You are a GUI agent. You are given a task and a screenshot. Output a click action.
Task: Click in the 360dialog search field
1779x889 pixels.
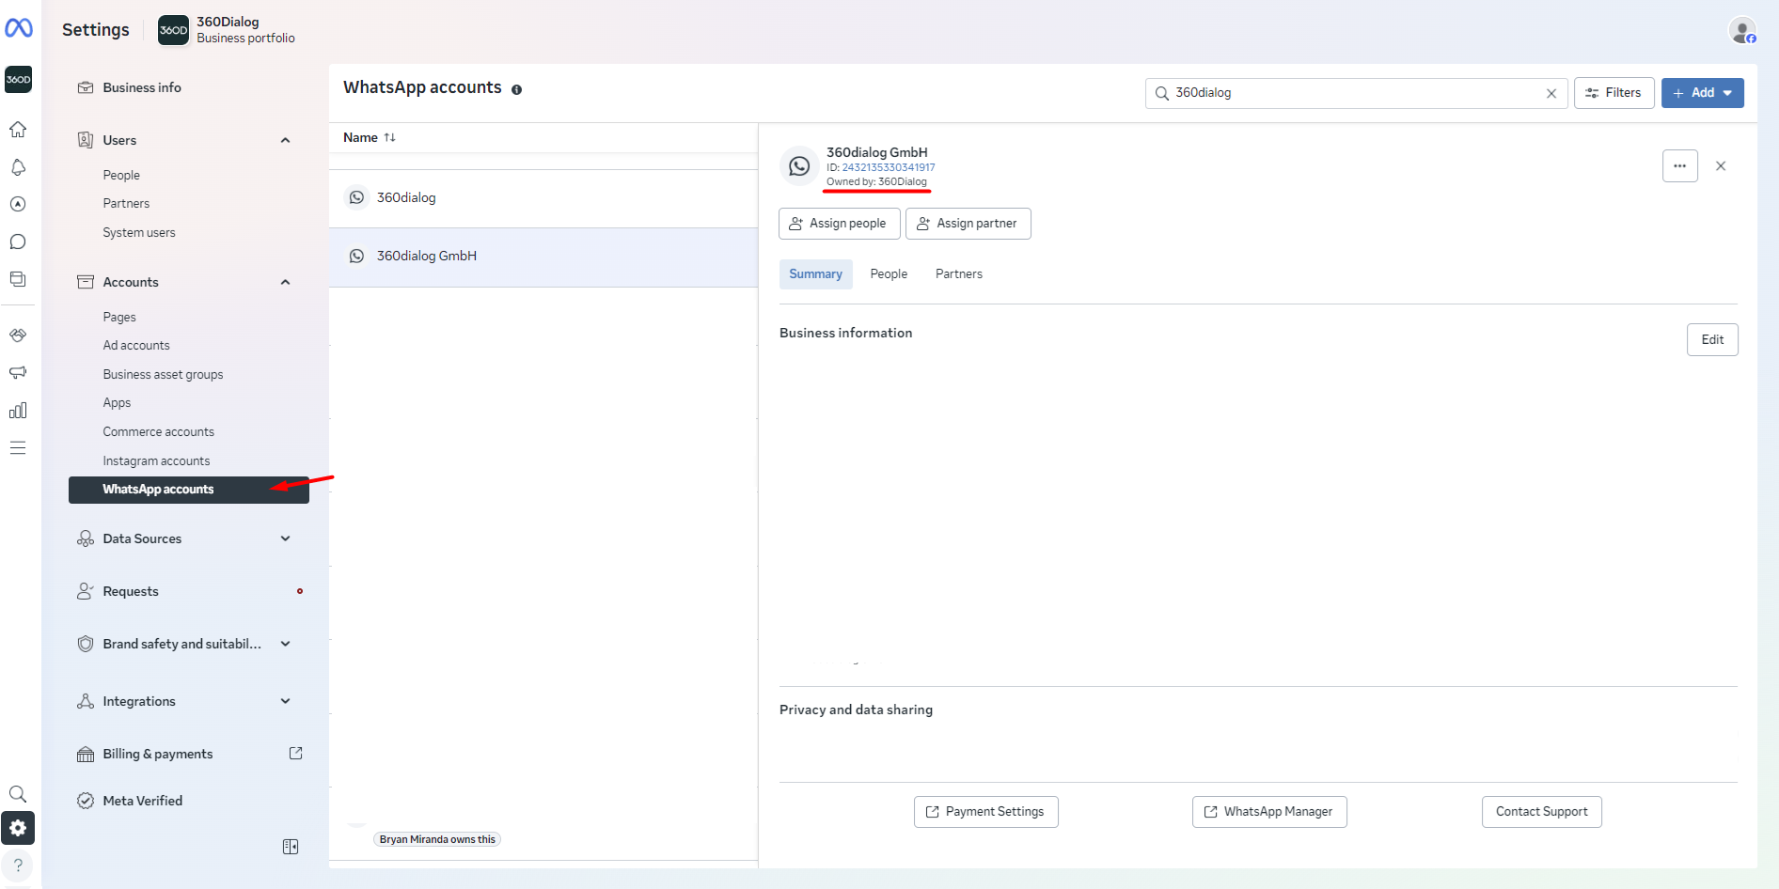click(x=1354, y=93)
